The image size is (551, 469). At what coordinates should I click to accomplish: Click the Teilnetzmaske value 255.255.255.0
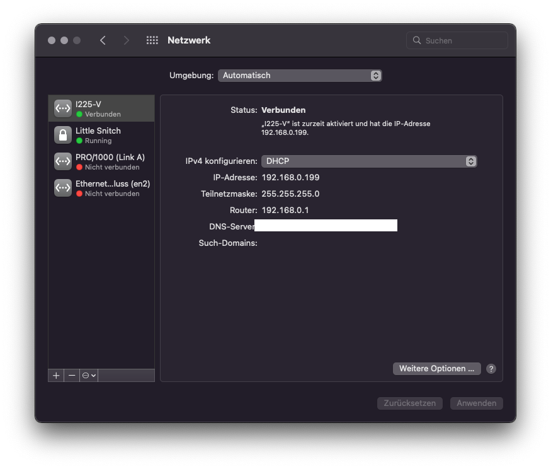[x=290, y=194]
